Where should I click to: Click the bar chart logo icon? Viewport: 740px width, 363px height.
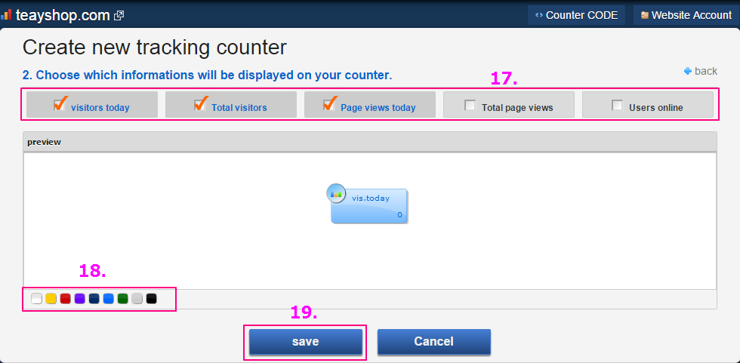click(x=6, y=14)
